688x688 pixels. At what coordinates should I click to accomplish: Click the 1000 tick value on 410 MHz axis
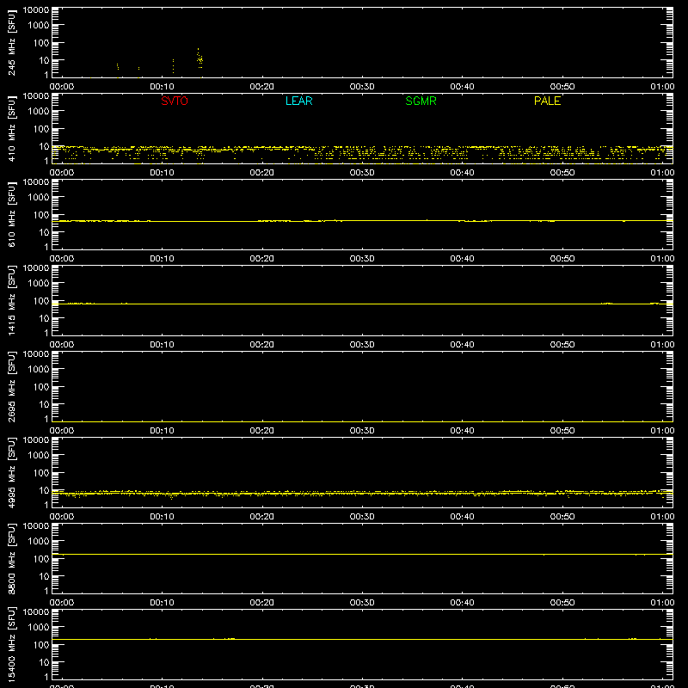[39, 112]
